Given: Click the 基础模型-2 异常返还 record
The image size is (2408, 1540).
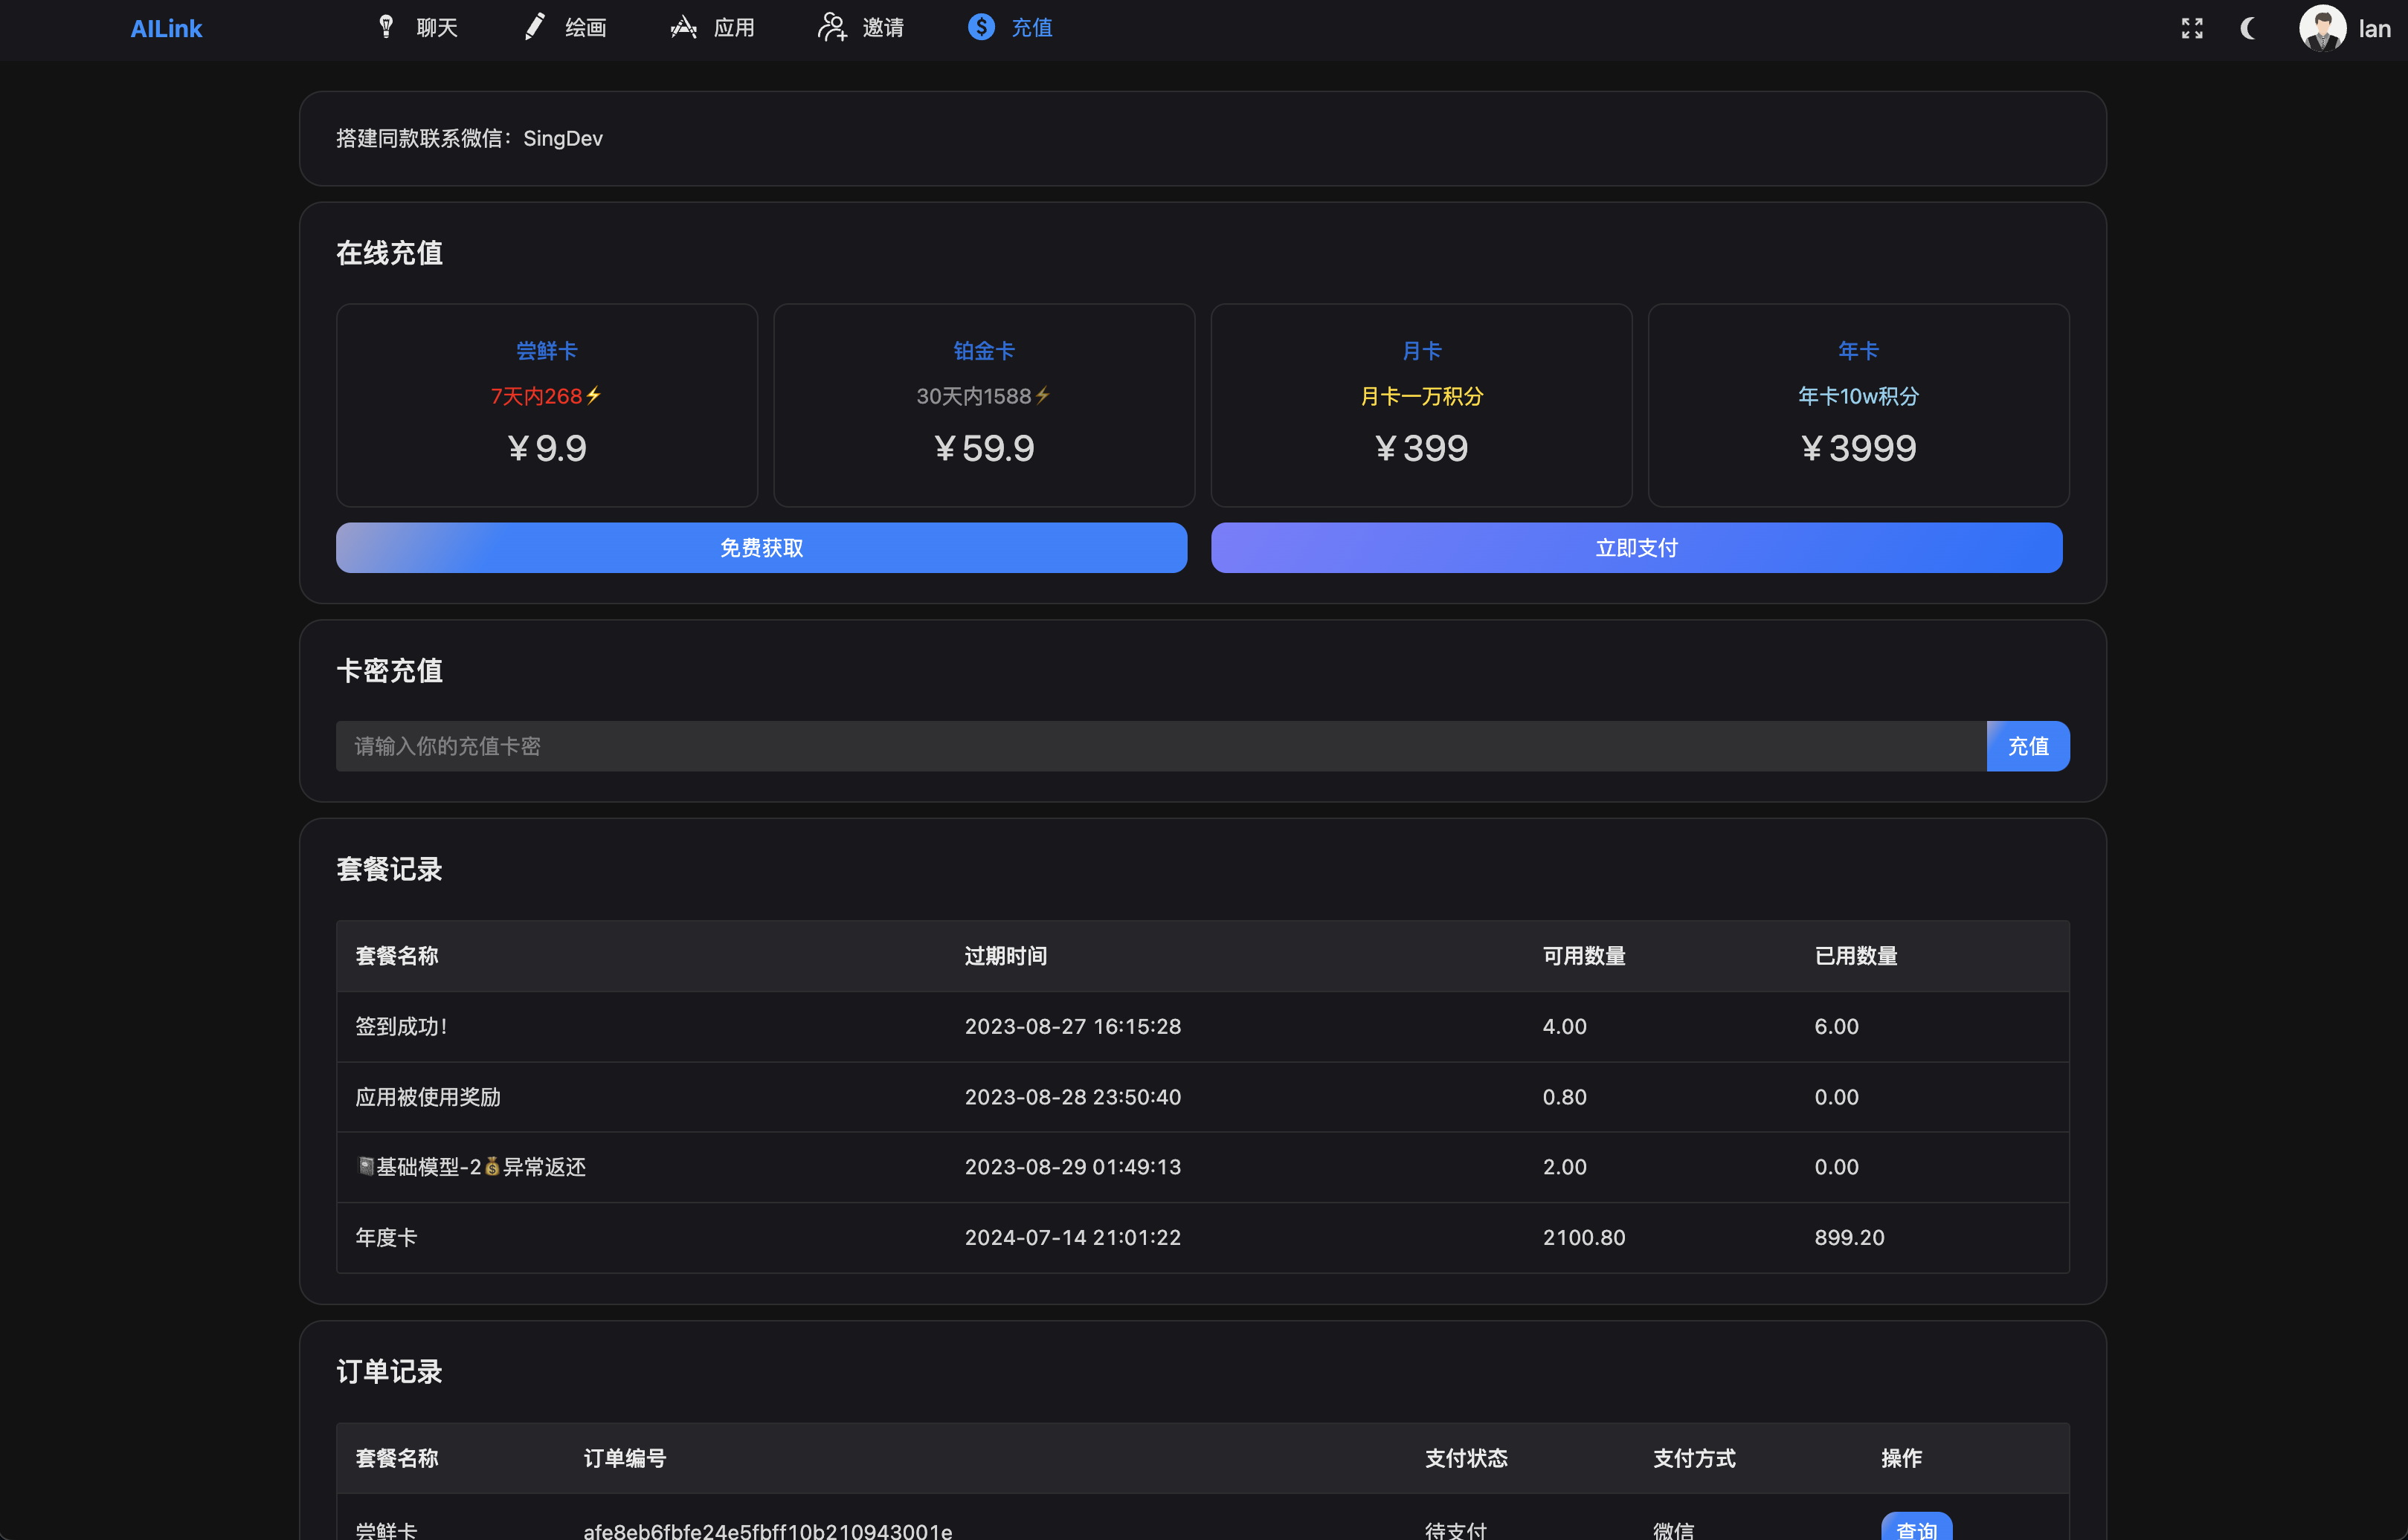Looking at the screenshot, I should click(471, 1167).
